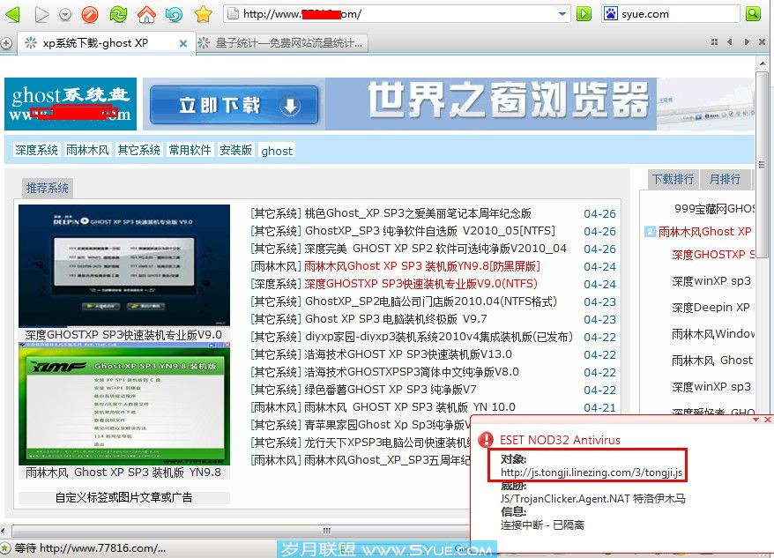This screenshot has height=558, width=774.
Task: Expand the address bar dropdown arrow
Action: pyautogui.click(x=562, y=14)
